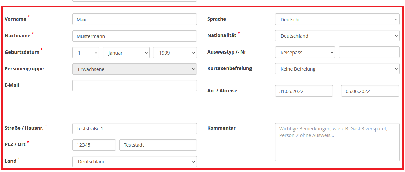Image resolution: width=405 pixels, height=172 pixels.
Task: Open the Kurtaxenbefreiung dropdown
Action: [337, 69]
